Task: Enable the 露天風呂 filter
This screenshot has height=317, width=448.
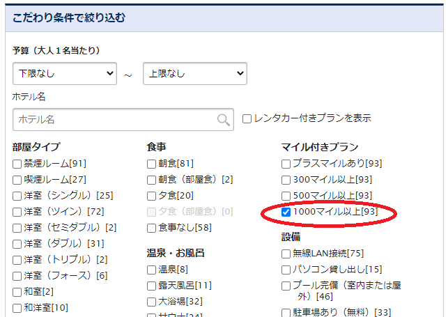Action: (152, 286)
